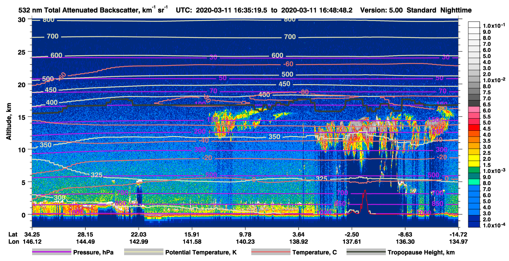This screenshot has height=261, width=509.
Task: Click the dark Tropopause Height legend line sample
Action: pyautogui.click(x=366, y=252)
